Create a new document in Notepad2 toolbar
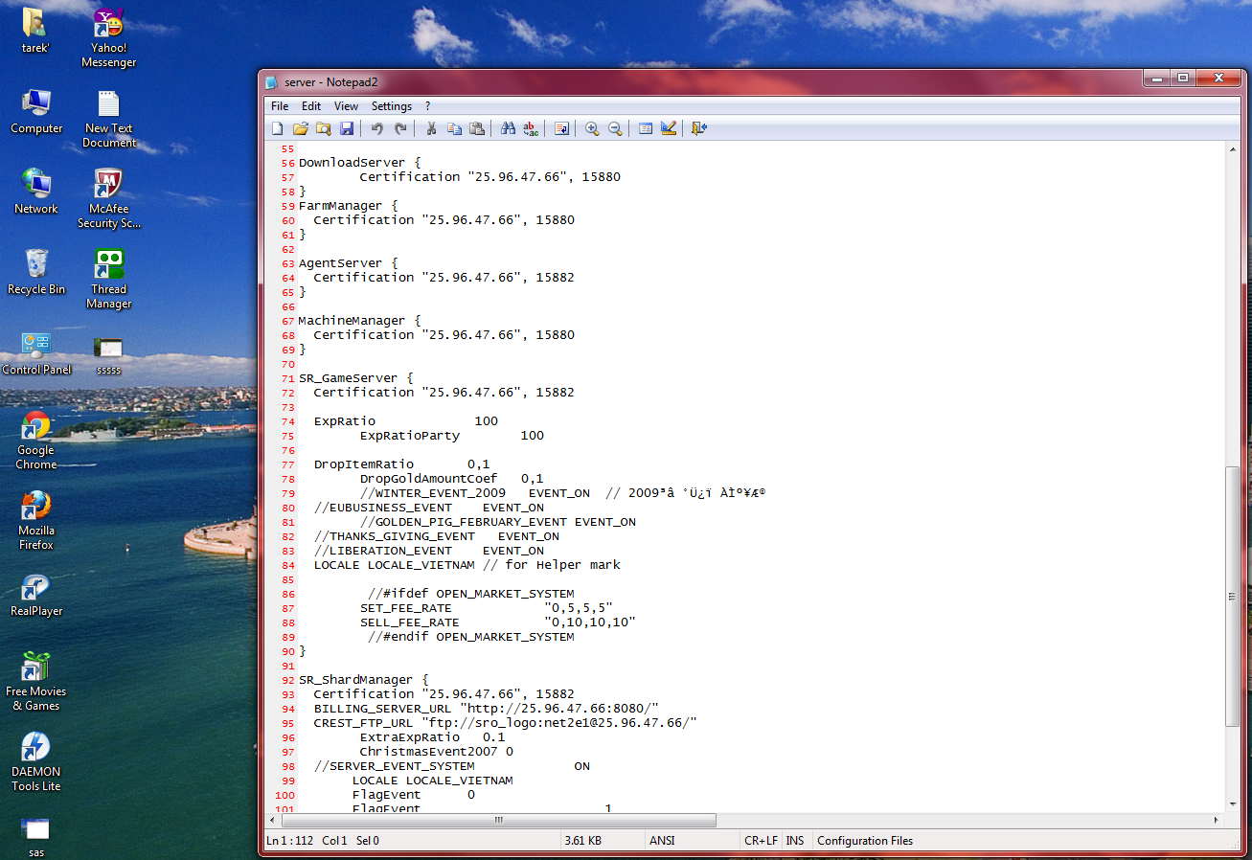Image resolution: width=1252 pixels, height=860 pixels. [277, 128]
